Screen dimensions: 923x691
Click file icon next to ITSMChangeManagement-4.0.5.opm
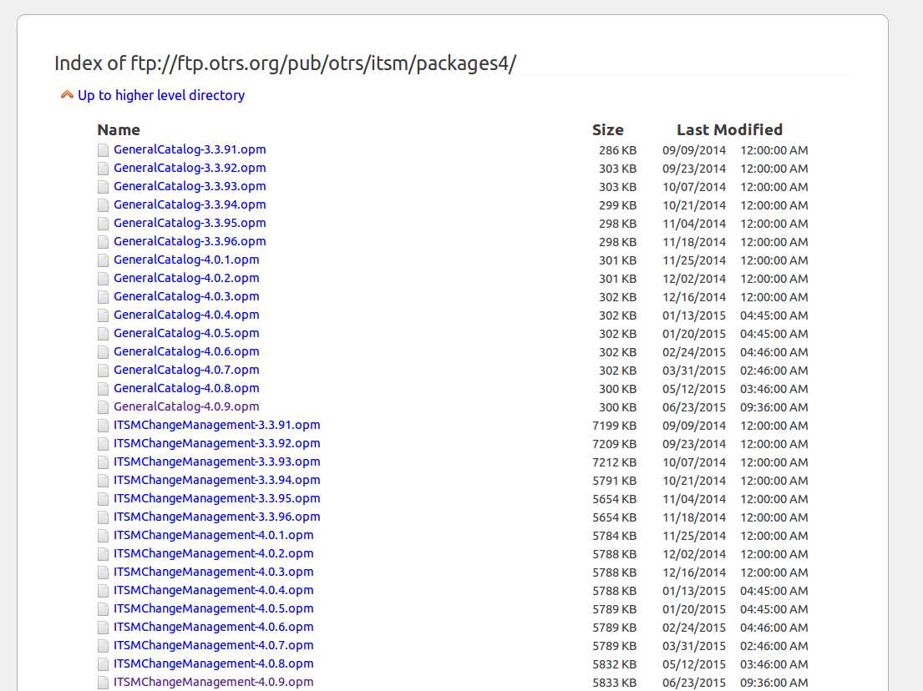click(x=103, y=609)
